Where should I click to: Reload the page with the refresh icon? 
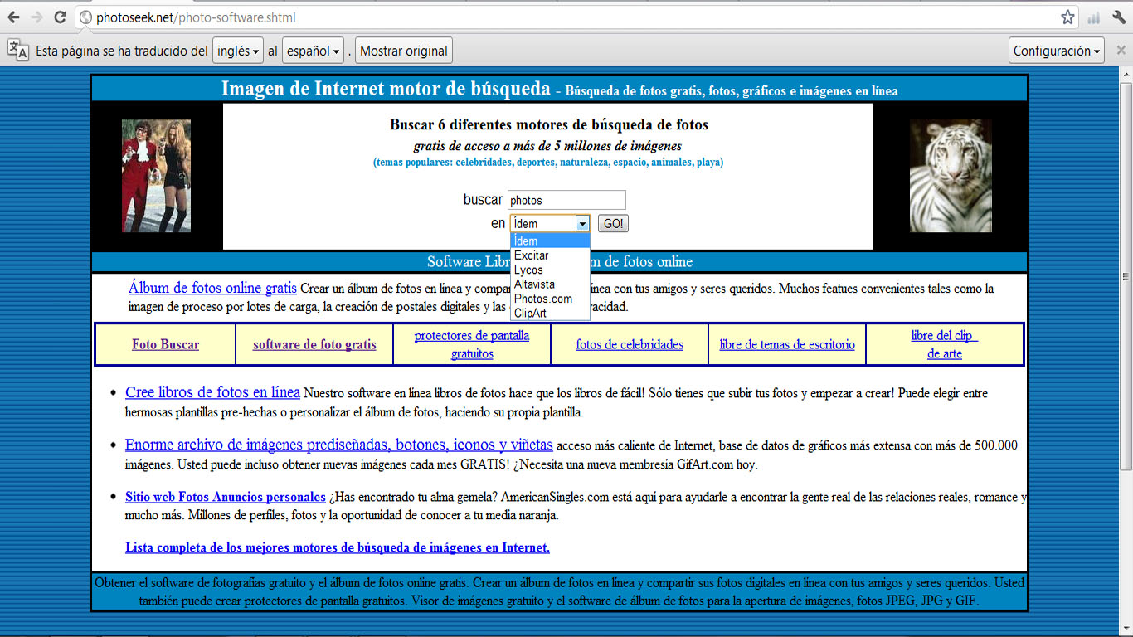tap(60, 17)
